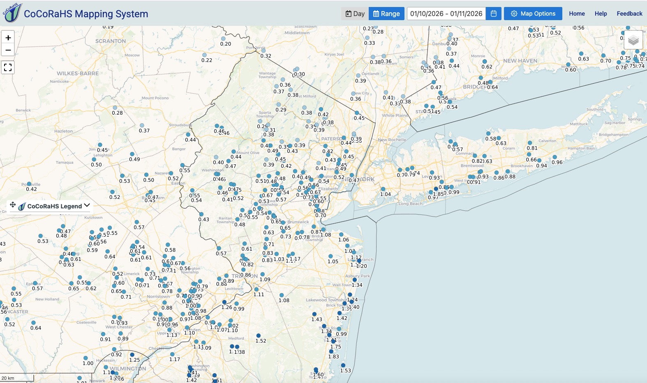Screen dimensions: 647x383
Task: Click the zoom out minus button
Action: (x=8, y=50)
